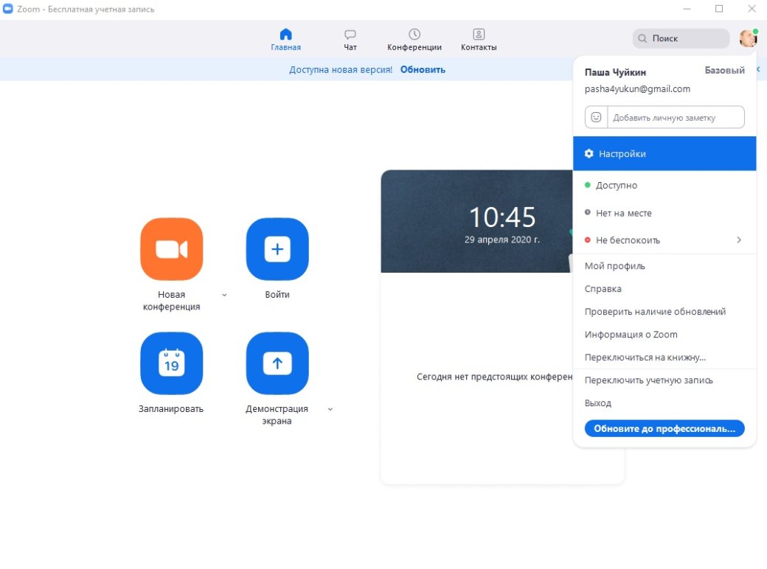The image size is (767, 569).
Task: Open Настройки from the profile menu
Action: [664, 153]
